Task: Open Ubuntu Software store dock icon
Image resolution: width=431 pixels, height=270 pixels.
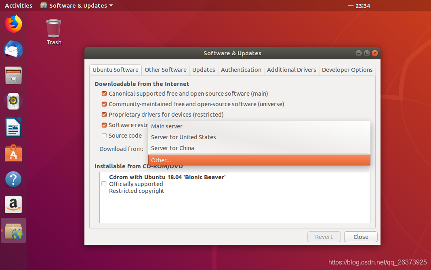Action: click(x=13, y=153)
